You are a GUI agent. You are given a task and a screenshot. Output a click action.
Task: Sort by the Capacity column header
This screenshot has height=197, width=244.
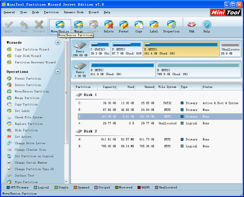tap(107, 87)
